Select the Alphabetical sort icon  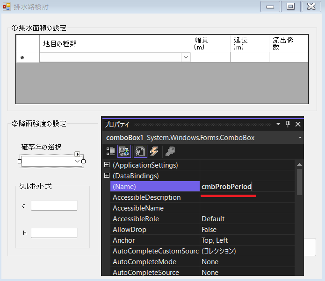click(x=124, y=151)
